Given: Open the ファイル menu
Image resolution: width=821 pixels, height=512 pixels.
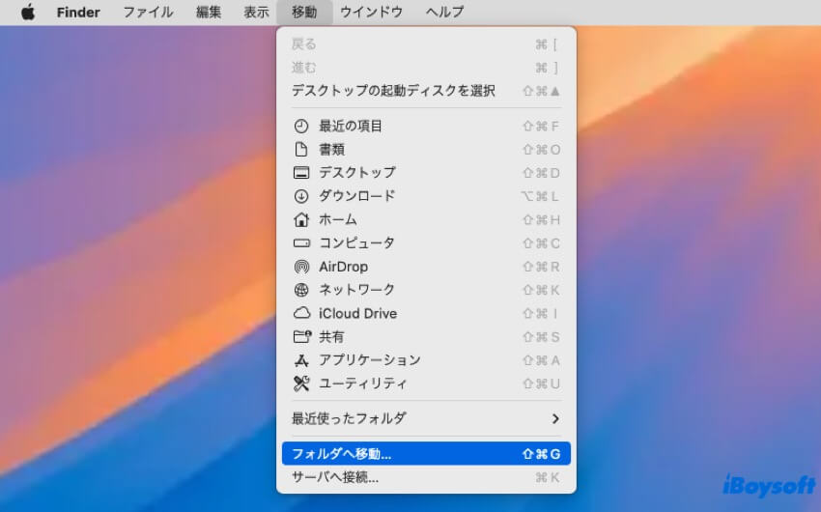Looking at the screenshot, I should [148, 12].
